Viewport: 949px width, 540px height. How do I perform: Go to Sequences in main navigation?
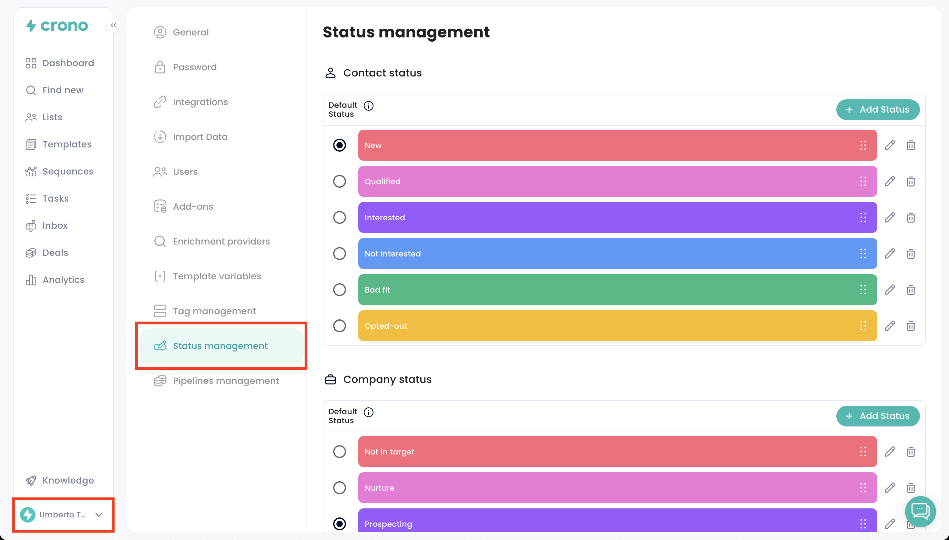tap(67, 171)
